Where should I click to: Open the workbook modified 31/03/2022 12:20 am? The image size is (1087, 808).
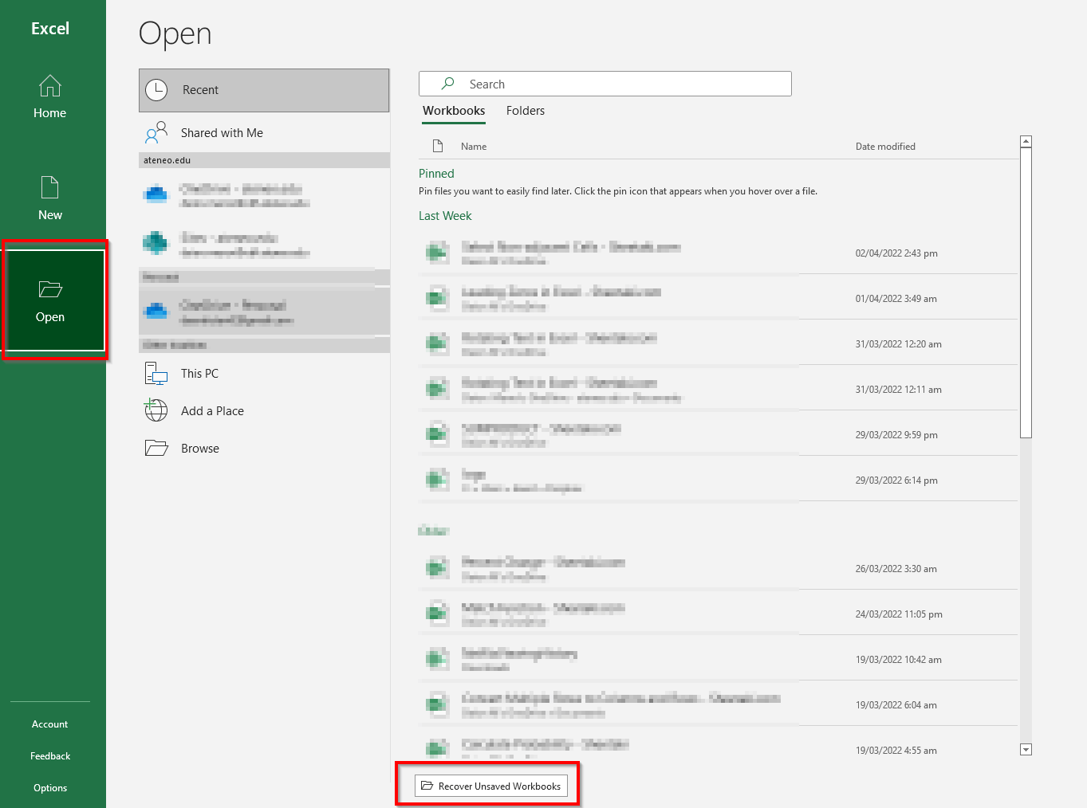(718, 344)
